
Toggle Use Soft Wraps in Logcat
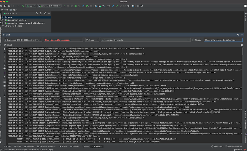(x=4, y=65)
